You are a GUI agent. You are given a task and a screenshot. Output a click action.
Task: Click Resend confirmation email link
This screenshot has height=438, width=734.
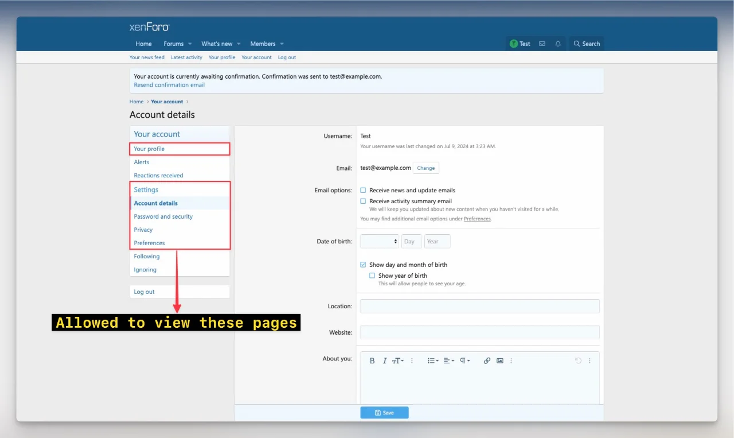169,85
